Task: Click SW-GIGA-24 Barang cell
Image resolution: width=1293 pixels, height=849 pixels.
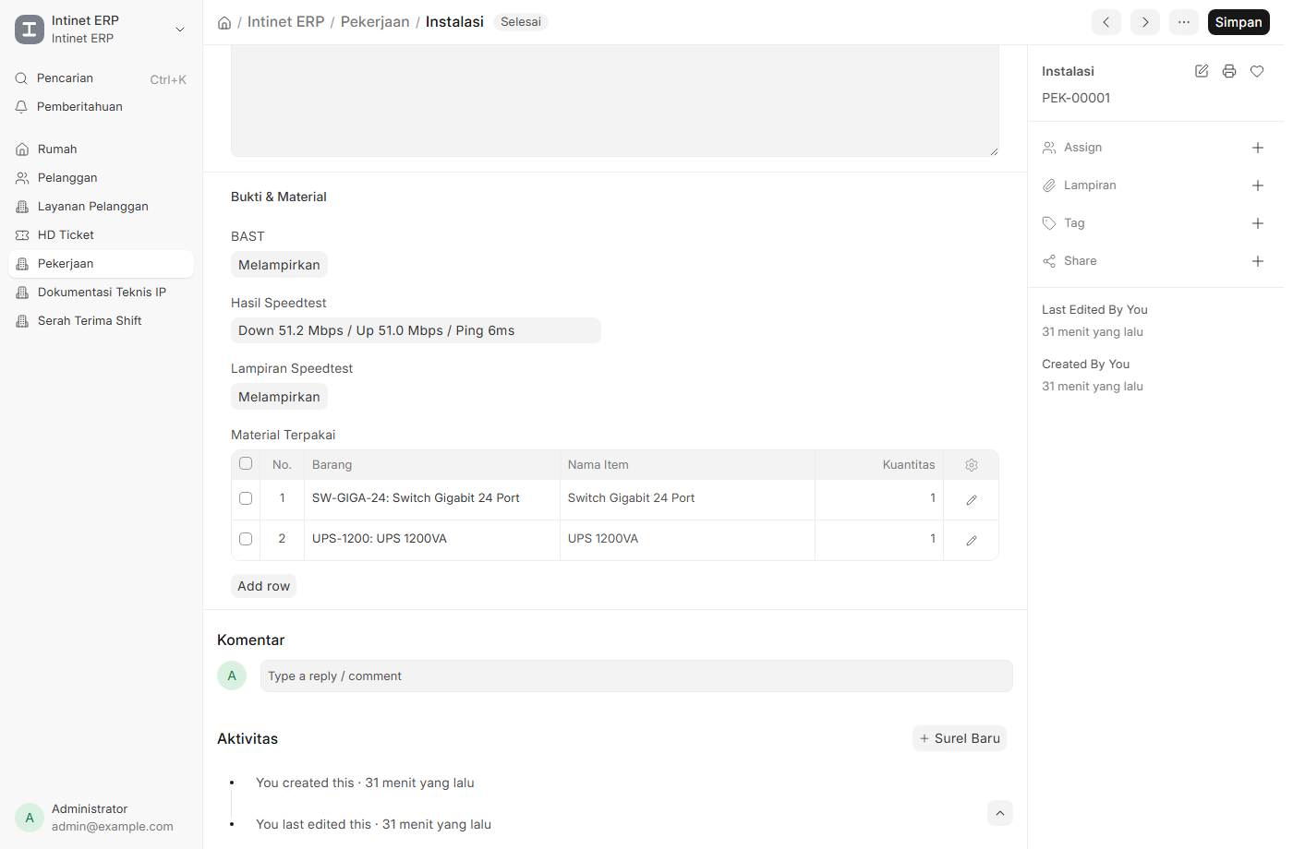Action: (x=432, y=499)
